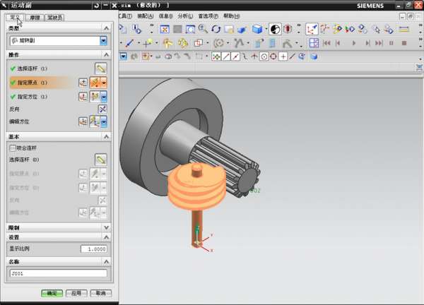424x305 pixels.
Task: Jump to first animation frame
Action: click(326, 43)
